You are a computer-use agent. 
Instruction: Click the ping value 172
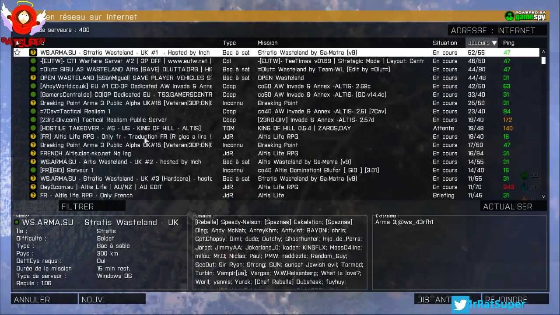coord(507,120)
